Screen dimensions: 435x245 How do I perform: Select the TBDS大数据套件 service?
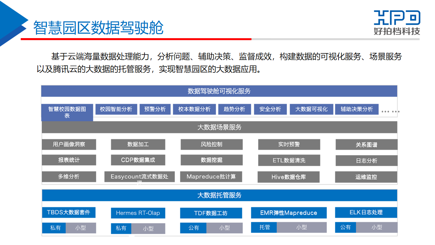click(69, 212)
